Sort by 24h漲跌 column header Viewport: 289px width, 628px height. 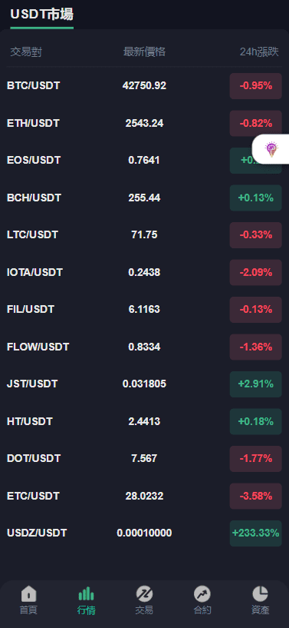pyautogui.click(x=259, y=52)
